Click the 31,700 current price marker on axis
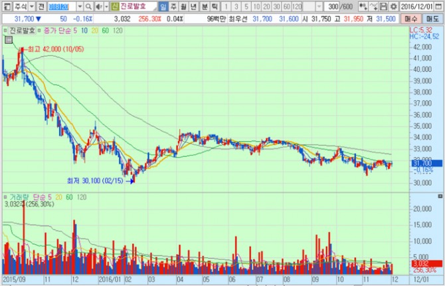This screenshot has width=445, height=286. click(422, 163)
